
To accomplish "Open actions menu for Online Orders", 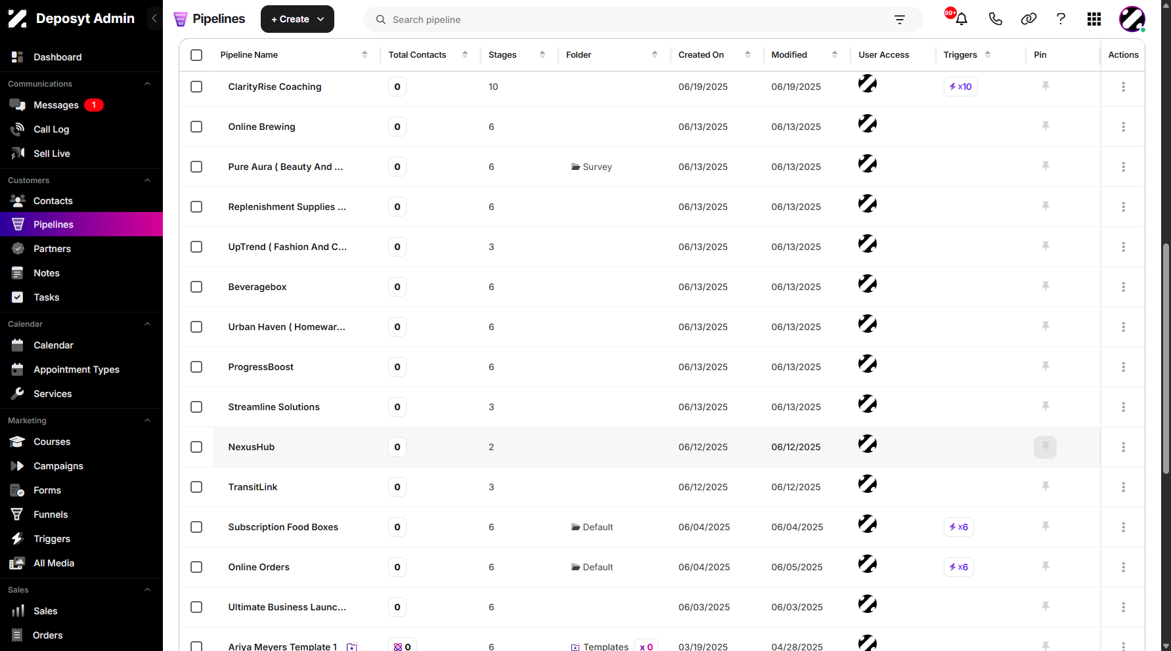I will (1123, 567).
